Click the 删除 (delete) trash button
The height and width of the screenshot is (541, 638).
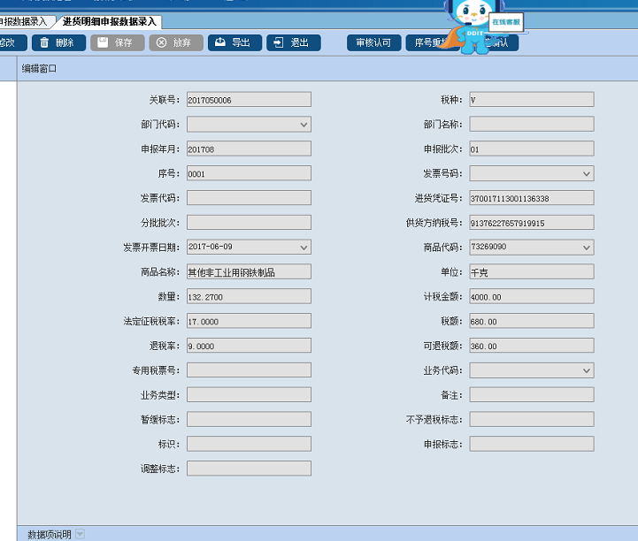point(58,42)
